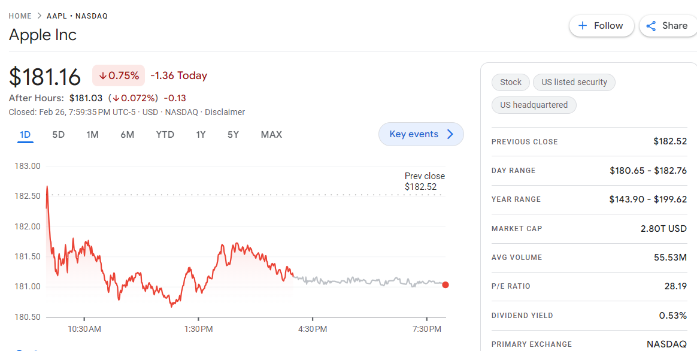
Task: Click the MARKET CAP label
Action: (517, 229)
